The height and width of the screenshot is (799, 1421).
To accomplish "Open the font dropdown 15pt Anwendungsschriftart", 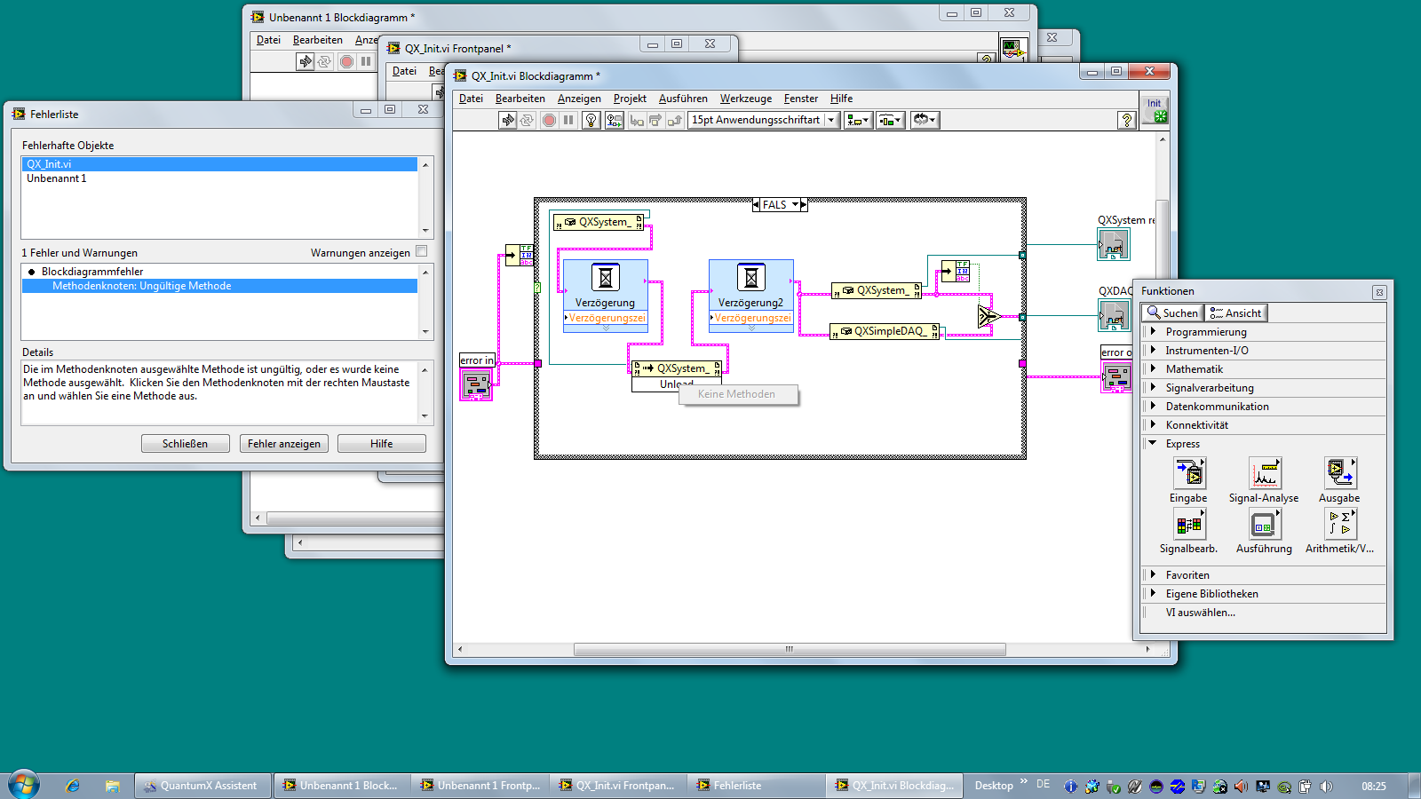I will (x=764, y=120).
